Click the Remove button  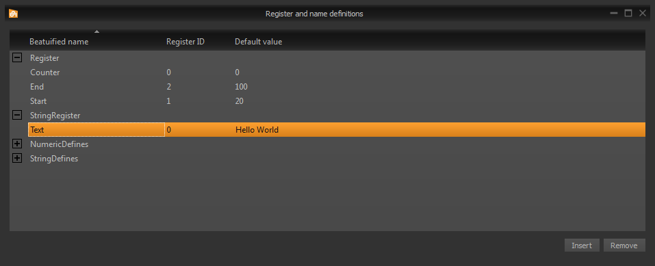[624, 245]
